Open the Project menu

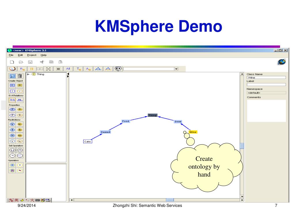point(32,55)
